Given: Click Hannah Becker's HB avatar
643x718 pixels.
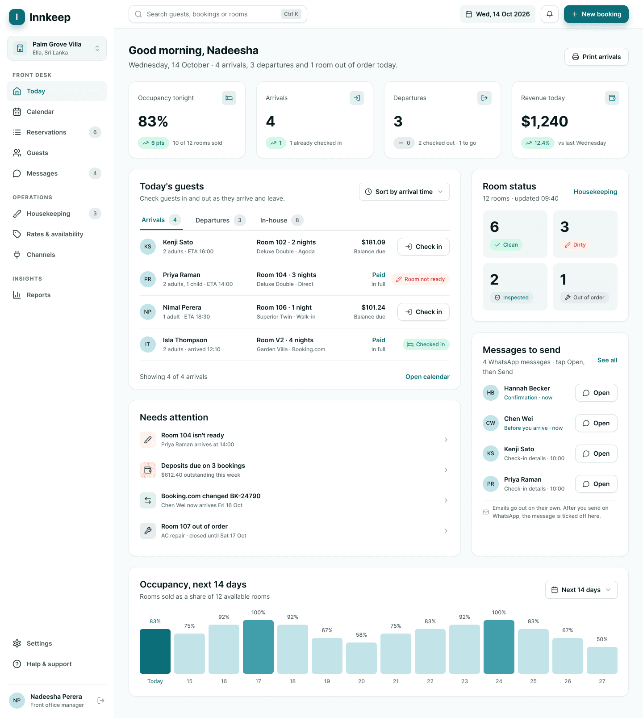Looking at the screenshot, I should point(491,393).
